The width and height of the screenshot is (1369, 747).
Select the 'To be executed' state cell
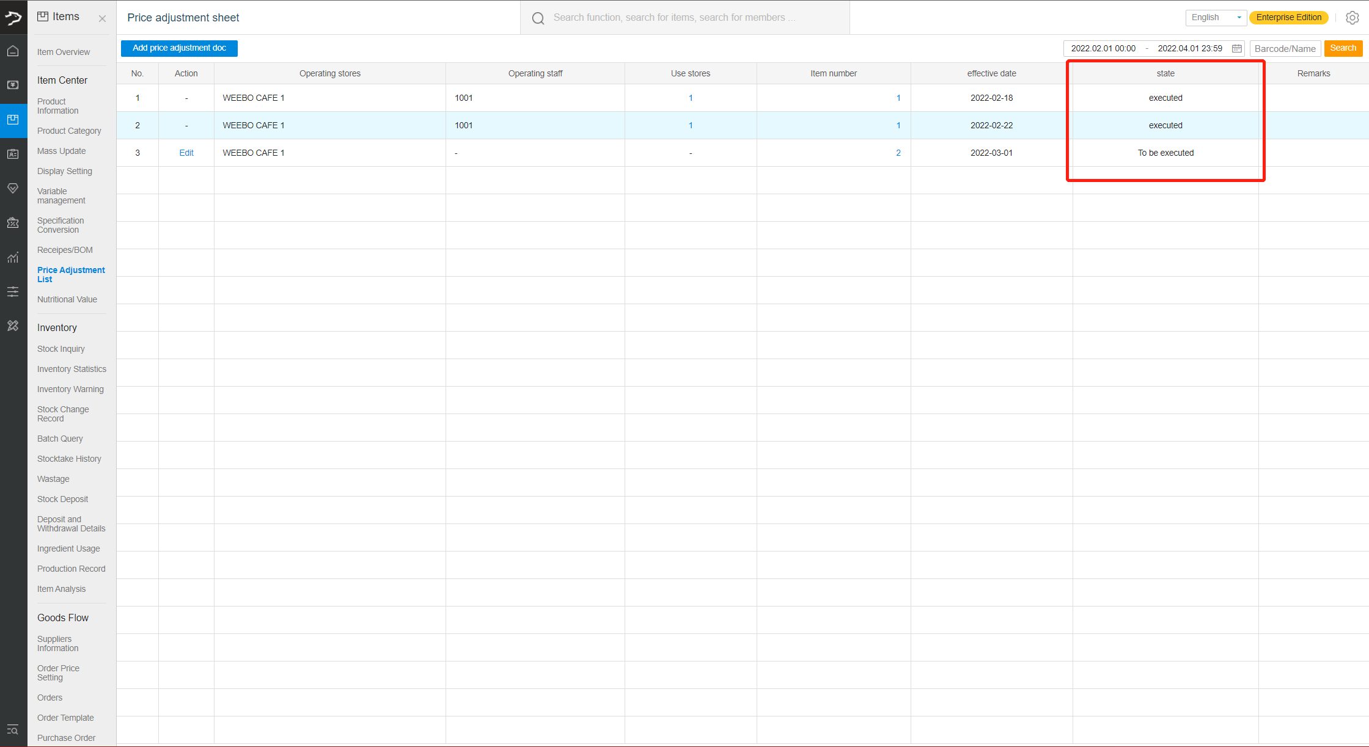click(x=1165, y=153)
